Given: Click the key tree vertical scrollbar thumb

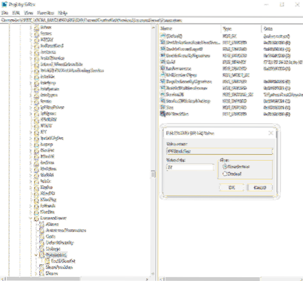Looking at the screenshot, I should coord(152,174).
